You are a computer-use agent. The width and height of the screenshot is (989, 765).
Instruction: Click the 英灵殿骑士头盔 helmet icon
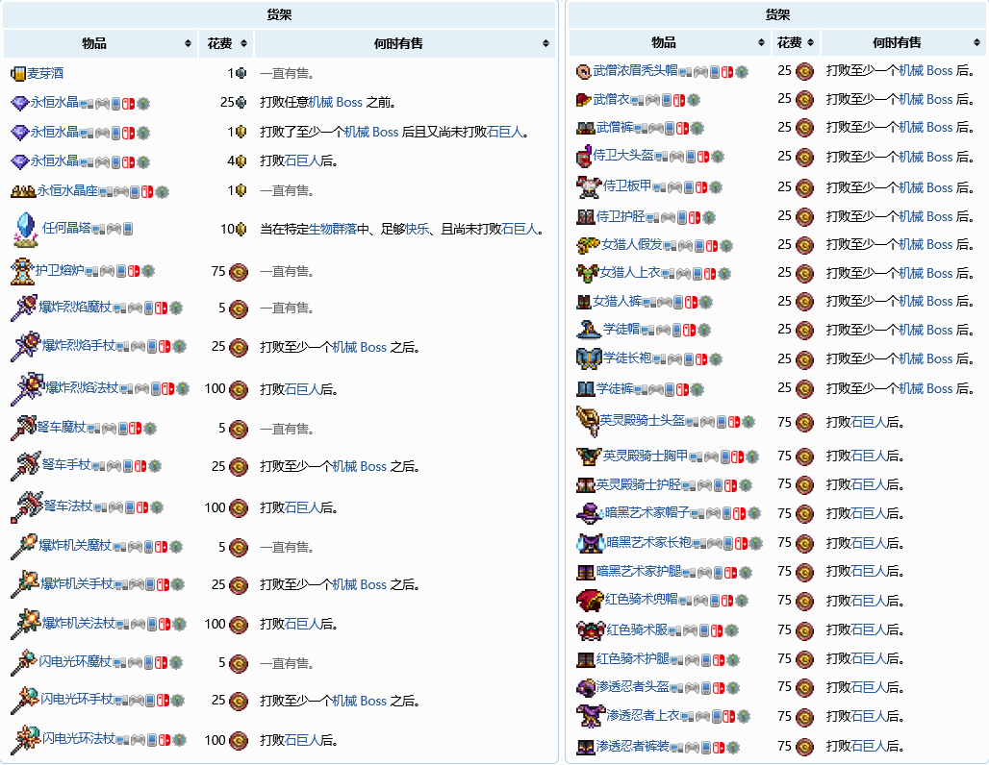pos(587,421)
